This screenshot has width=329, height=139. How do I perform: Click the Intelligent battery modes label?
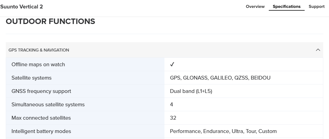pyautogui.click(x=41, y=131)
